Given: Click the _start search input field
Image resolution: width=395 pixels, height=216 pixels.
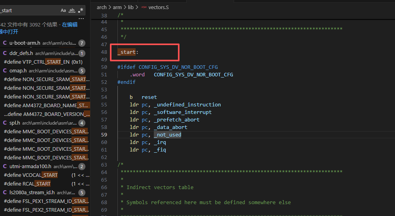Looking at the screenshot, I should tap(28, 10).
